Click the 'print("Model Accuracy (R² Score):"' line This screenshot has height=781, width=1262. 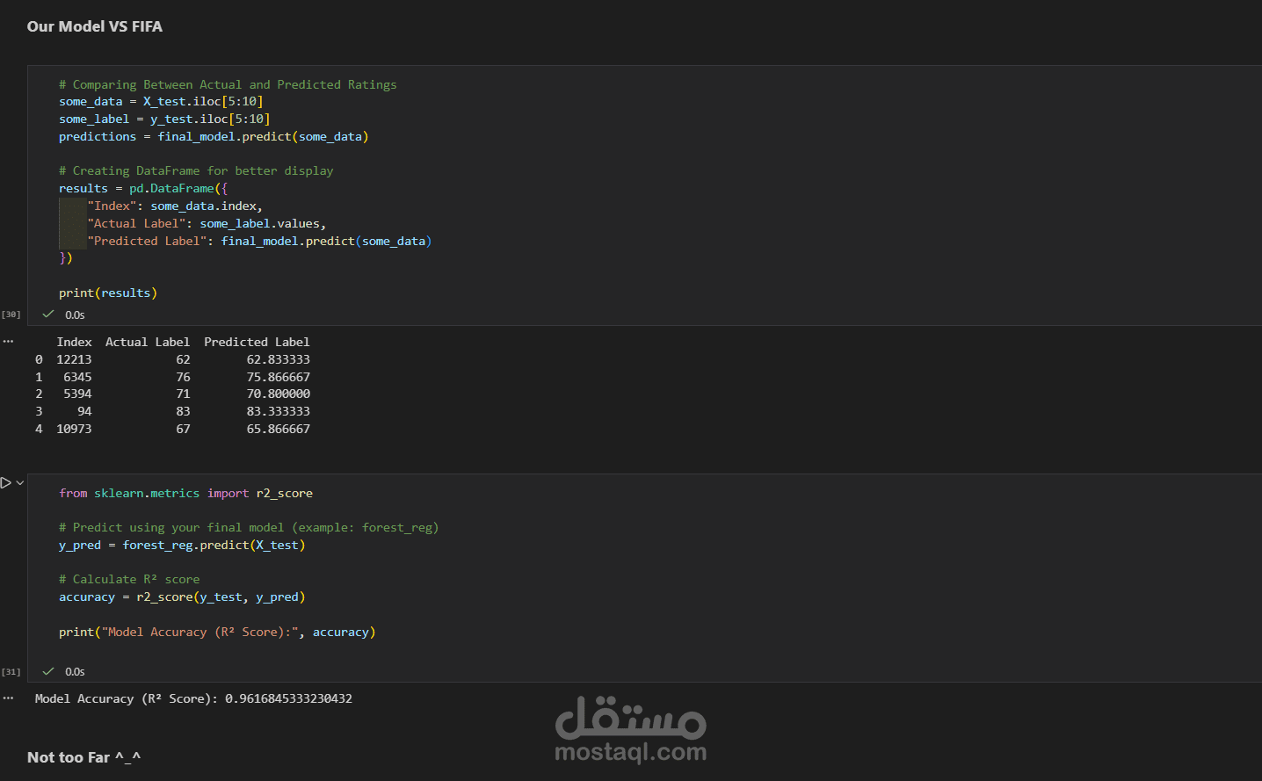[217, 633]
